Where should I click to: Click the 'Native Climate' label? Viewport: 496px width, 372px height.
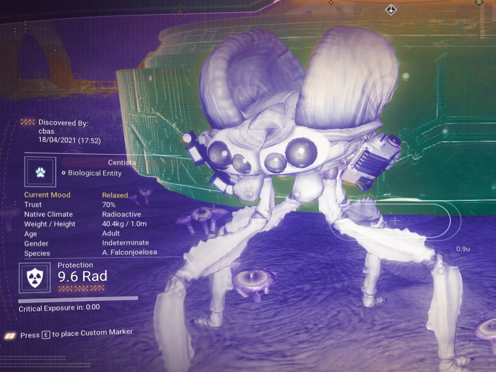pos(48,214)
